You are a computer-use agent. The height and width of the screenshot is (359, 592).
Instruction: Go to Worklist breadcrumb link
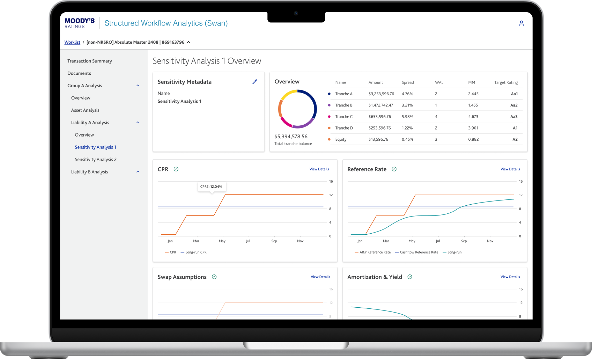coord(72,42)
